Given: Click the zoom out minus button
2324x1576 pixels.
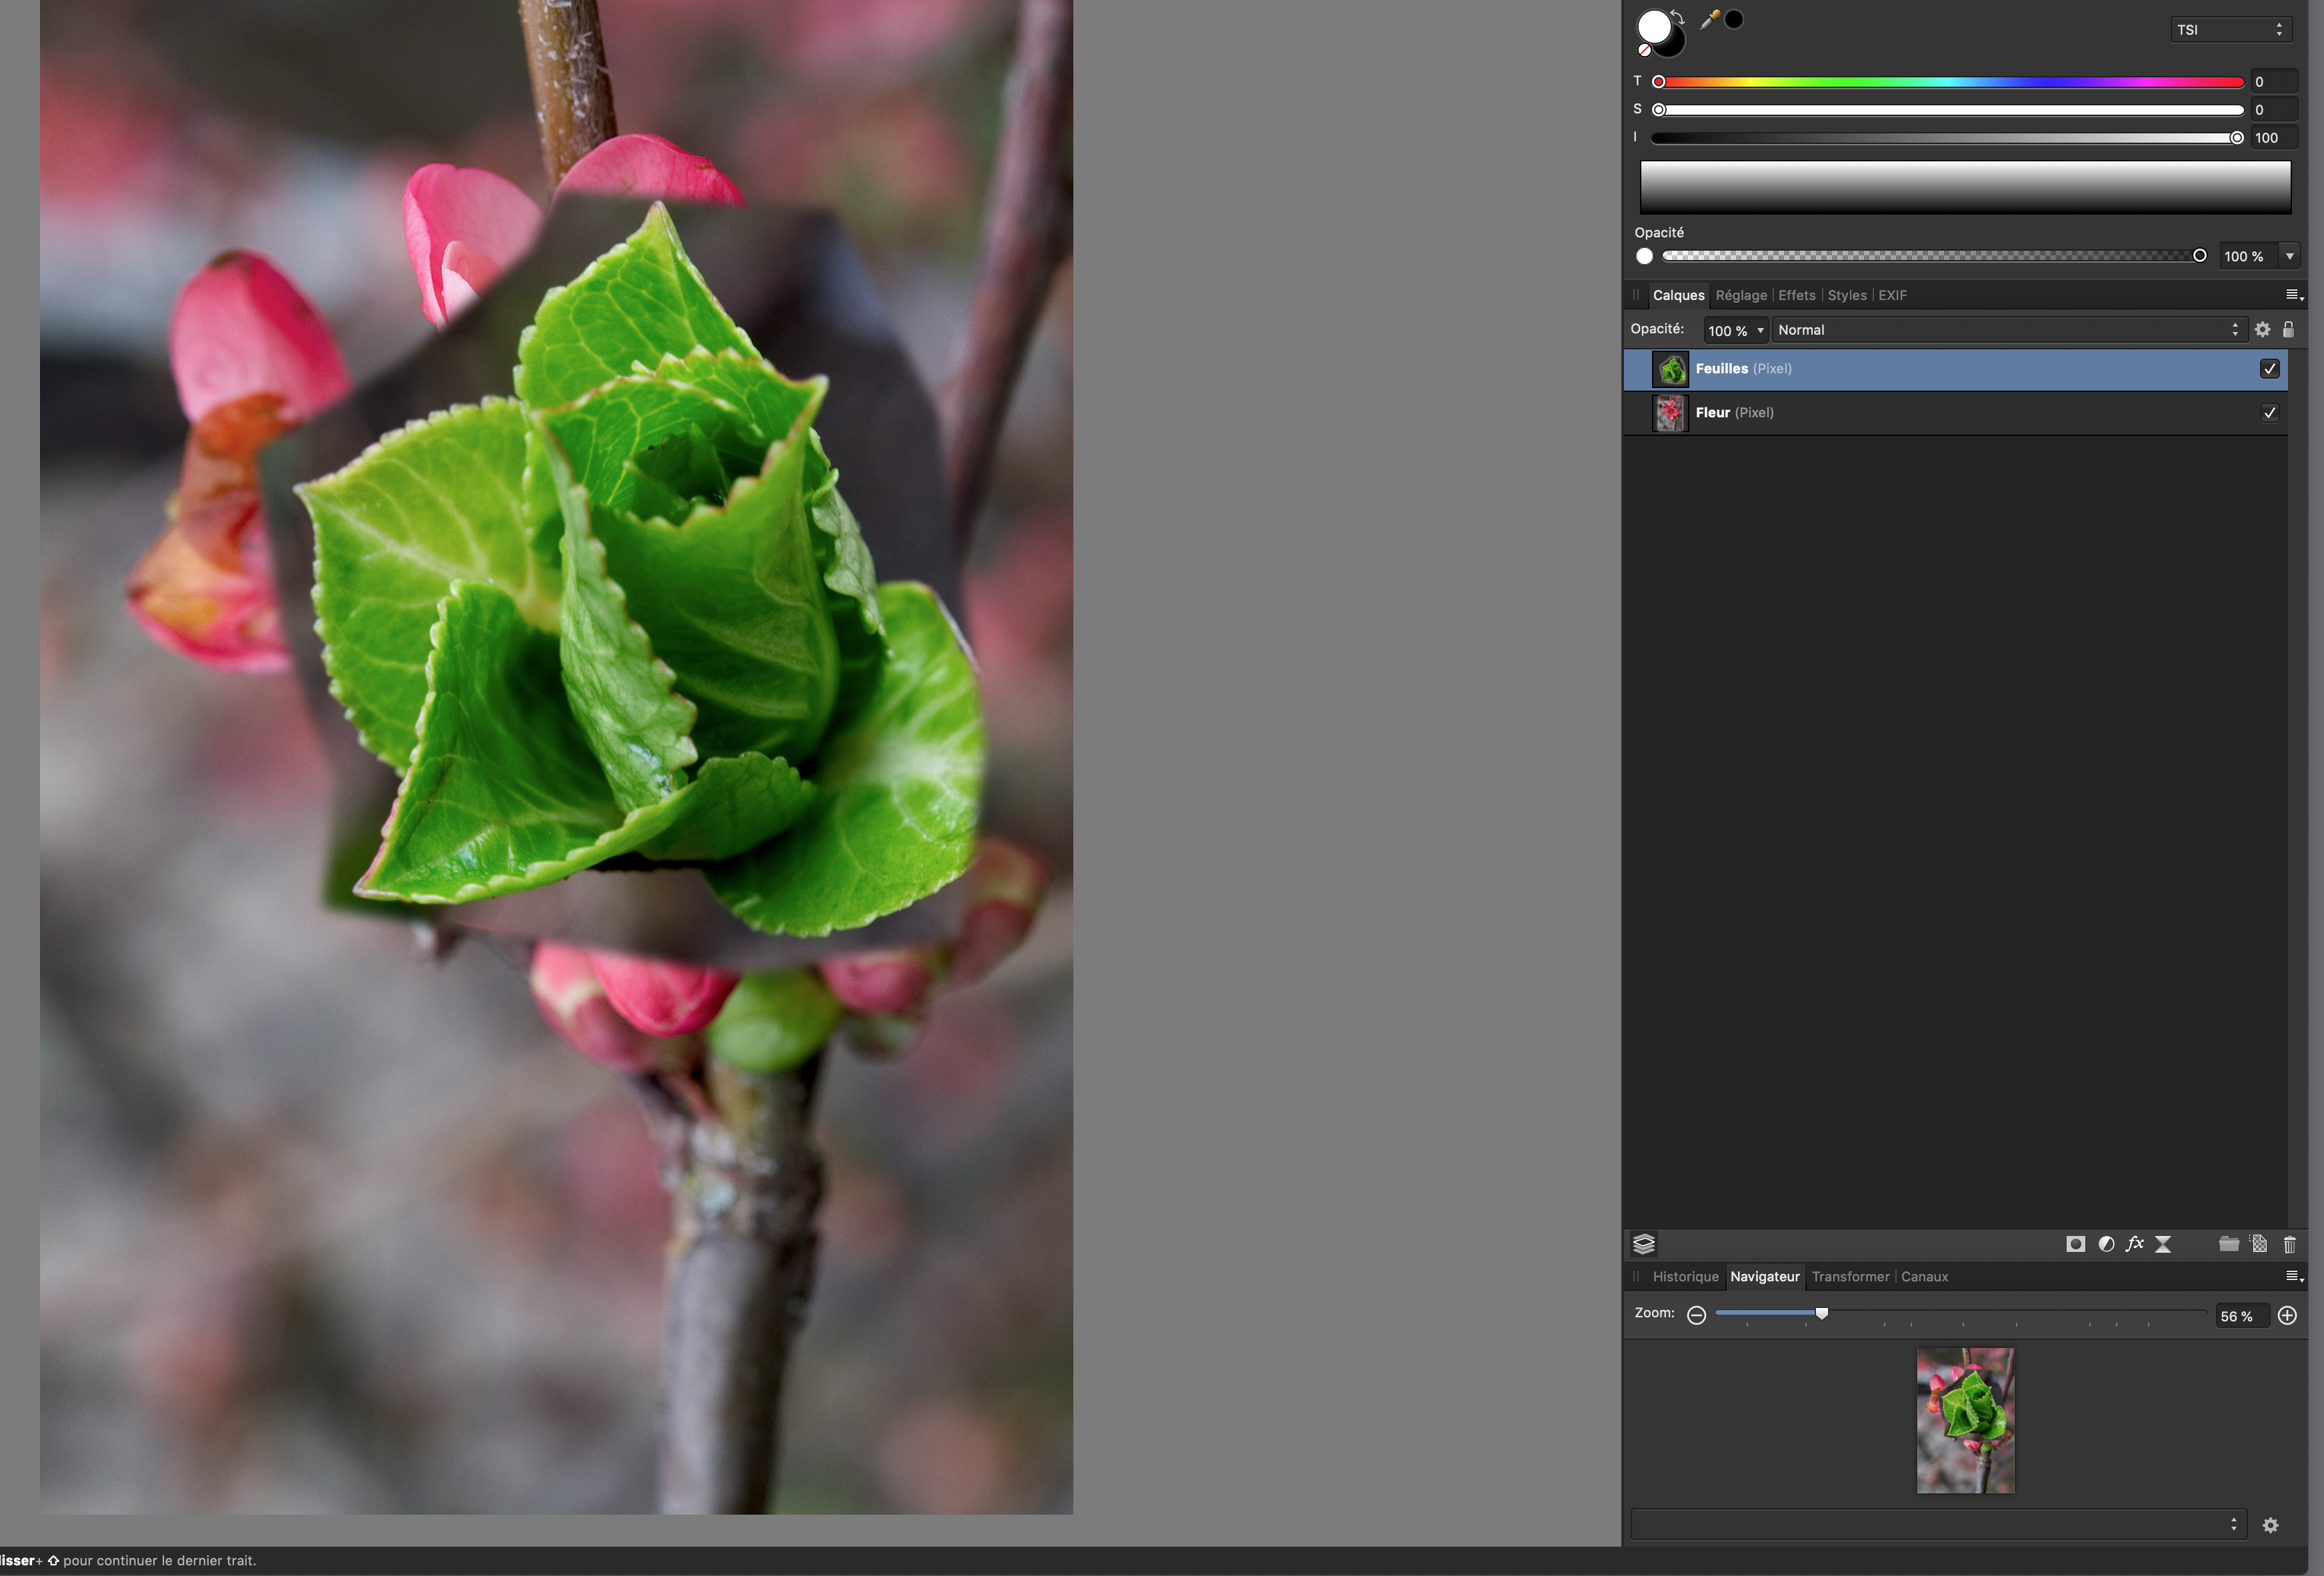Looking at the screenshot, I should tap(1696, 1316).
